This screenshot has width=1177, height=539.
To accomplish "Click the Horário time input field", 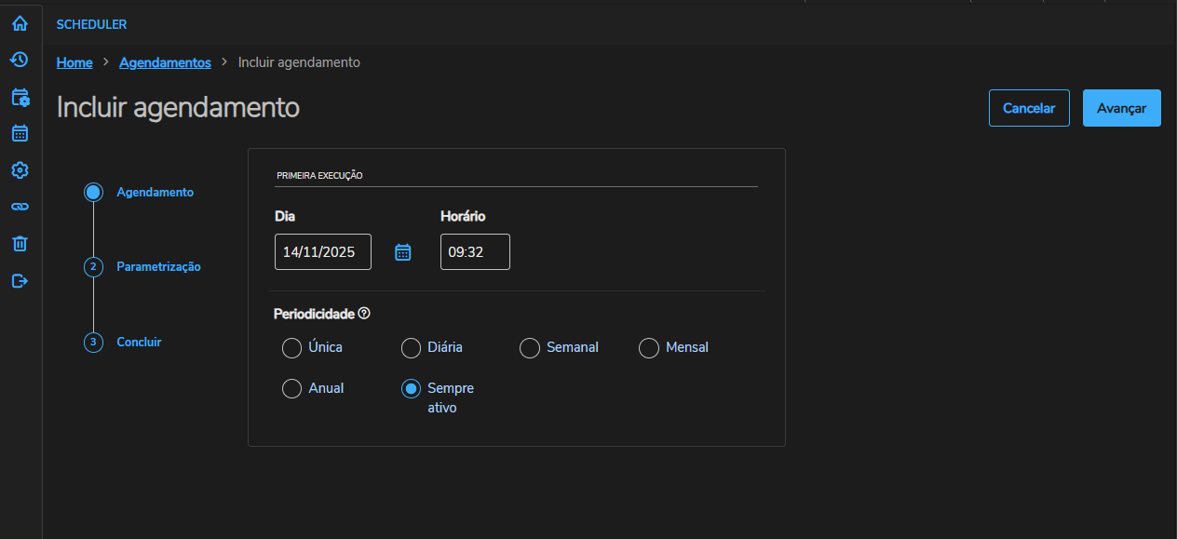I will (475, 252).
